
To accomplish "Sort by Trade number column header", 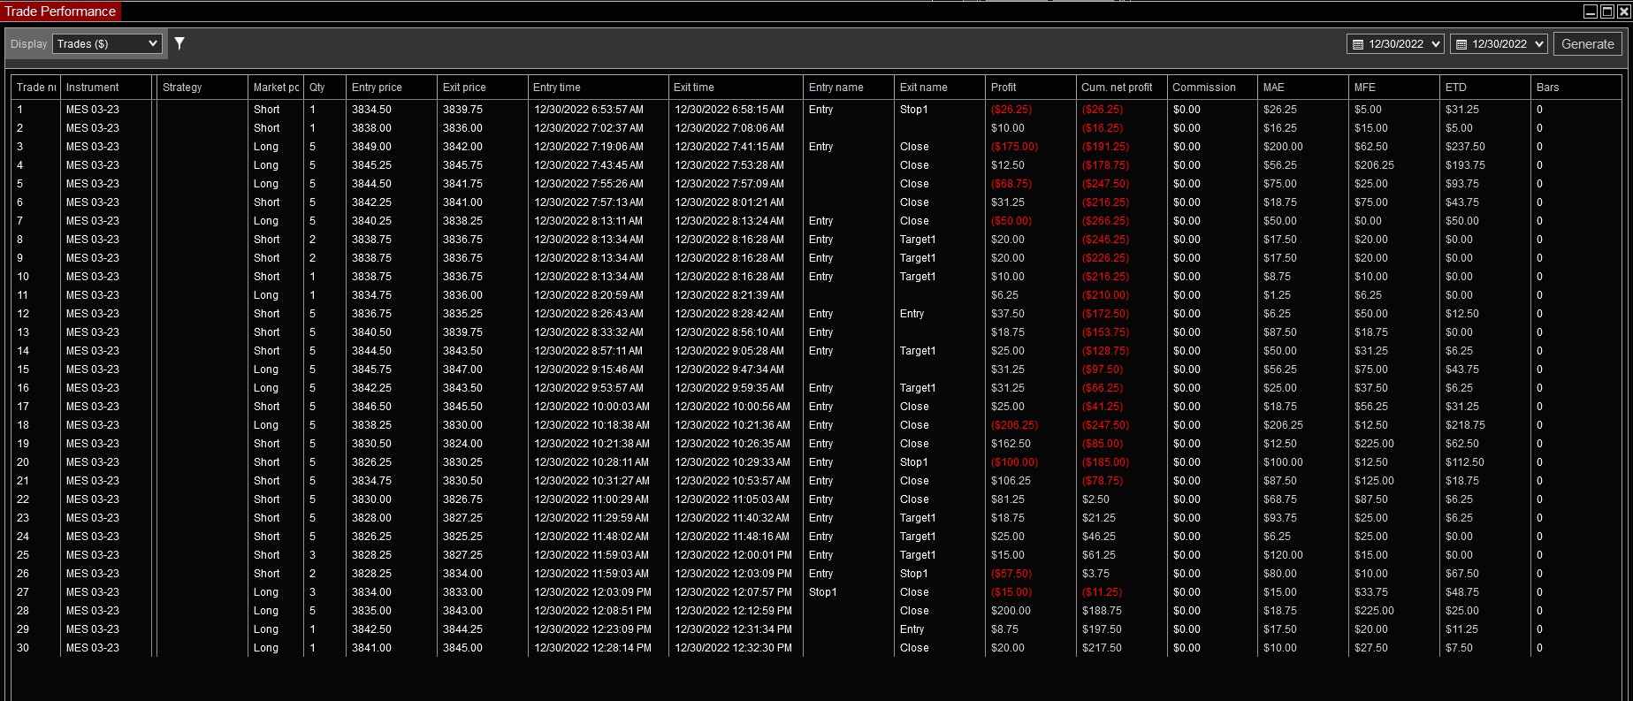I will [x=35, y=88].
